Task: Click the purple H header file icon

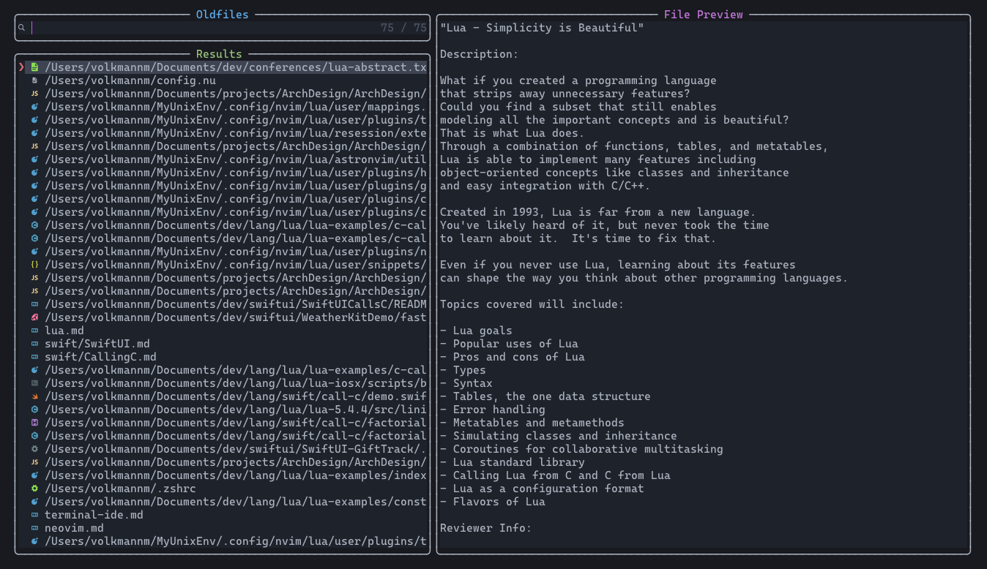Action: [x=34, y=423]
